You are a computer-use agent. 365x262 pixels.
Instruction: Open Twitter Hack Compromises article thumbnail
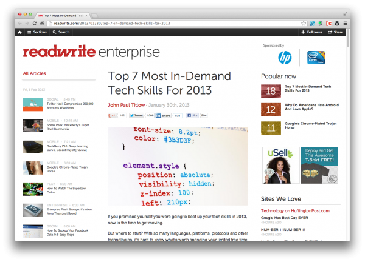(x=33, y=104)
